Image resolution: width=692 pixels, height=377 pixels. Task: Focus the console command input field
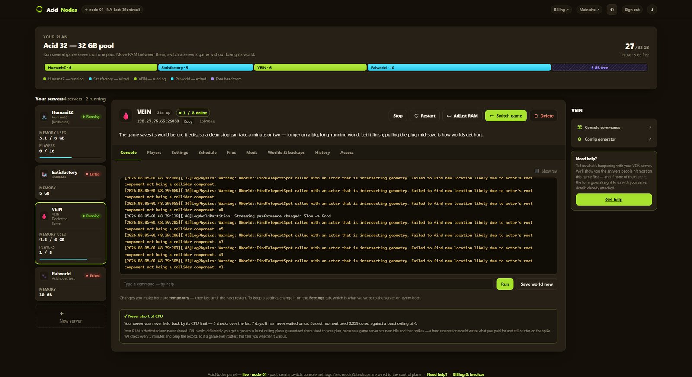pos(306,284)
